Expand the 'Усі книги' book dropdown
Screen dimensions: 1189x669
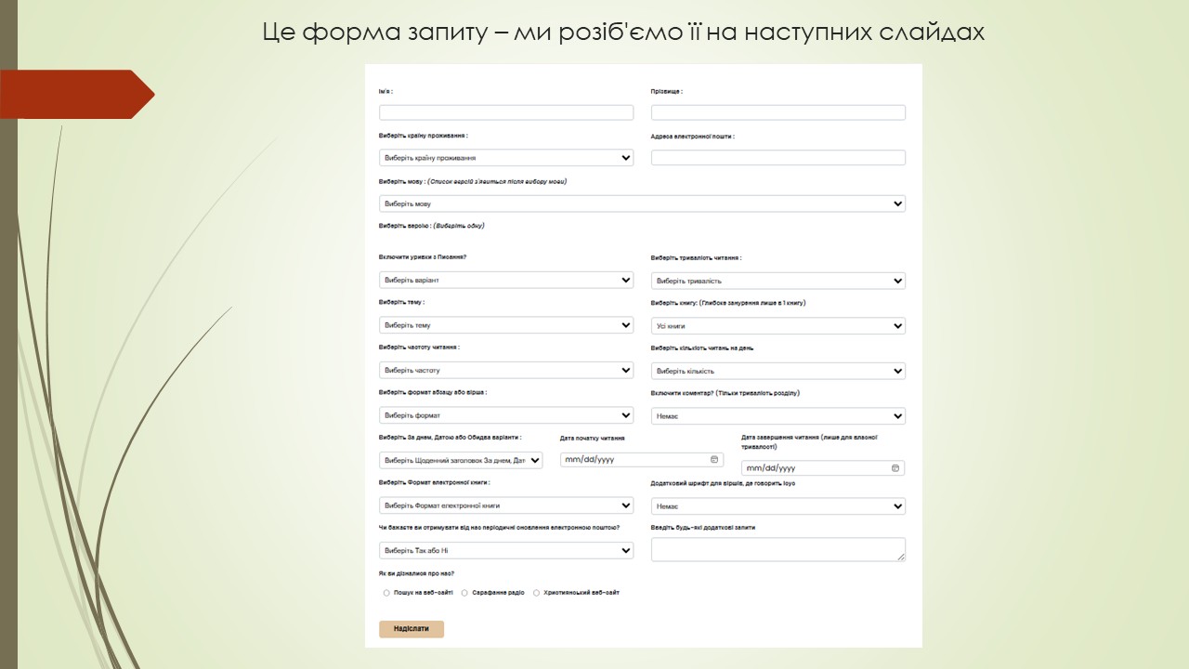pyautogui.click(x=777, y=326)
